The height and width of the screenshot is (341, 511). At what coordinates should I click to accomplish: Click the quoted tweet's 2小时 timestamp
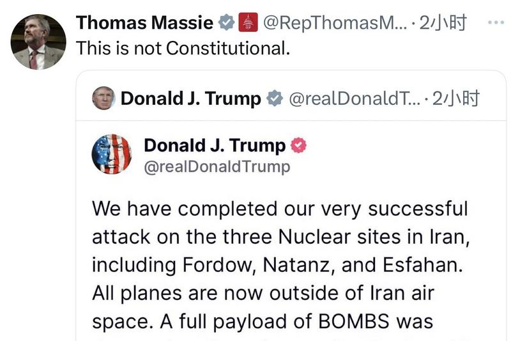point(455,99)
